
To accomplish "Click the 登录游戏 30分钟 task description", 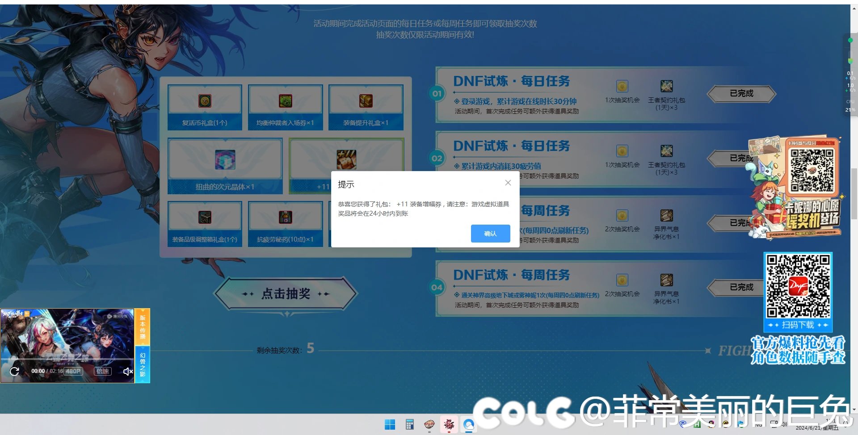I will tap(519, 101).
